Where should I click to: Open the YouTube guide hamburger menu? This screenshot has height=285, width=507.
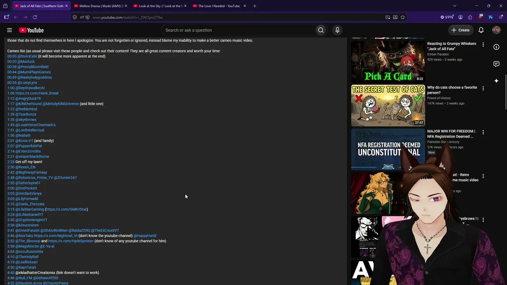(x=10, y=30)
